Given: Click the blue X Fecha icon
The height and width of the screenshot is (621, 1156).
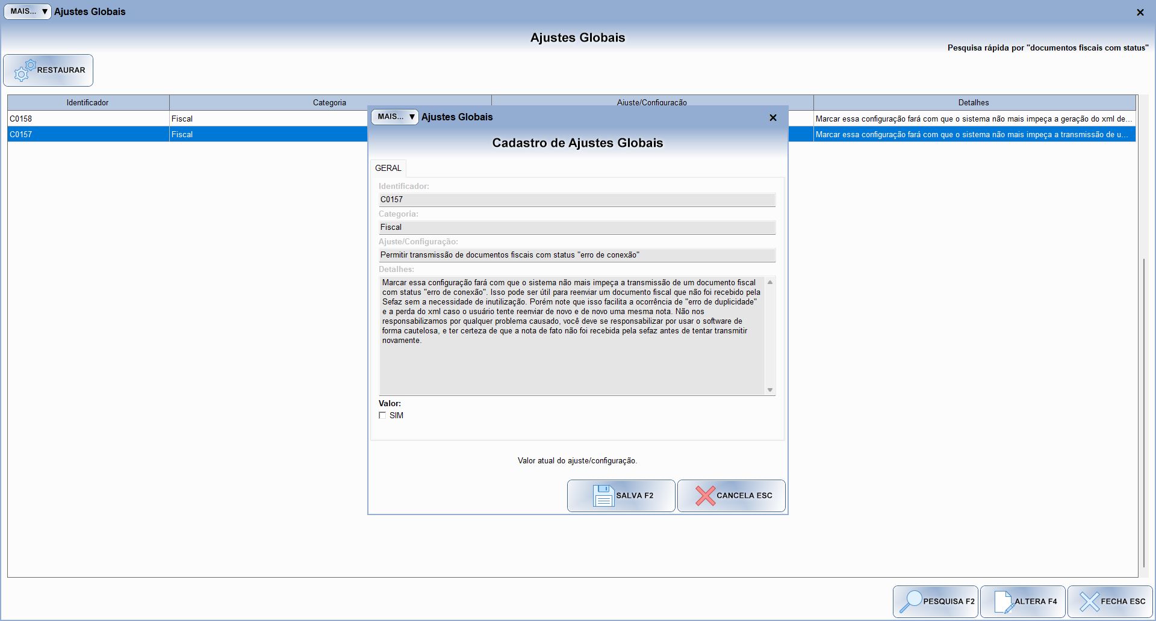Looking at the screenshot, I should click(x=1089, y=601).
